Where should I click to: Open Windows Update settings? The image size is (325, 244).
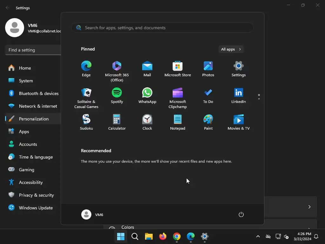coord(33,208)
